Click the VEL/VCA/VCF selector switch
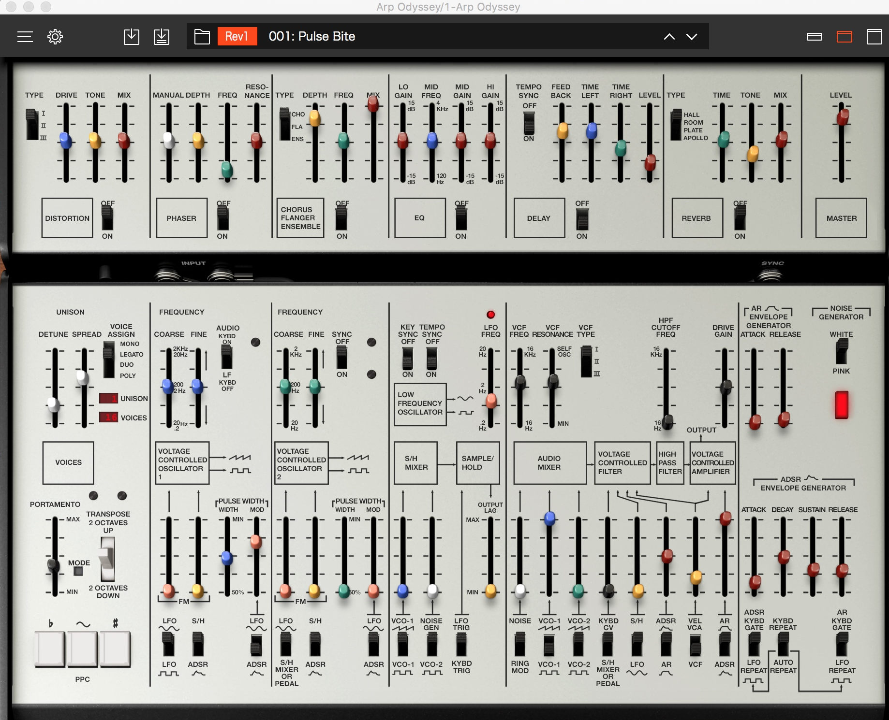889x720 pixels. click(696, 644)
